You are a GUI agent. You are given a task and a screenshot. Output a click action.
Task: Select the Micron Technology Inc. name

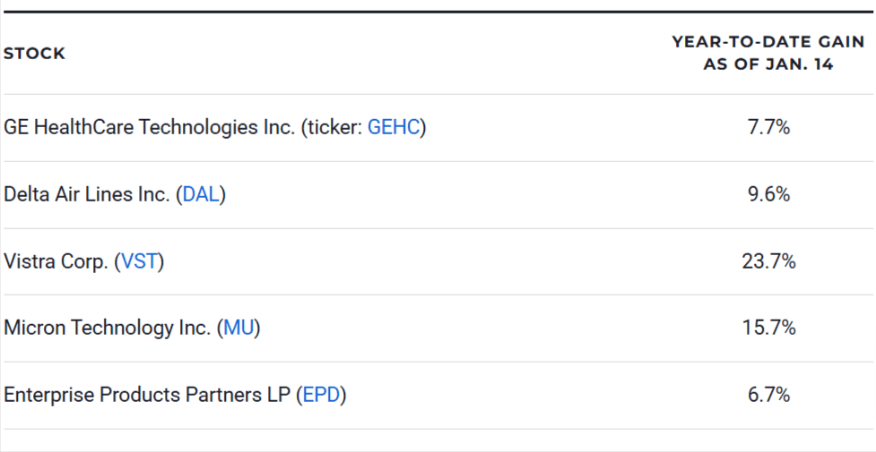click(106, 328)
